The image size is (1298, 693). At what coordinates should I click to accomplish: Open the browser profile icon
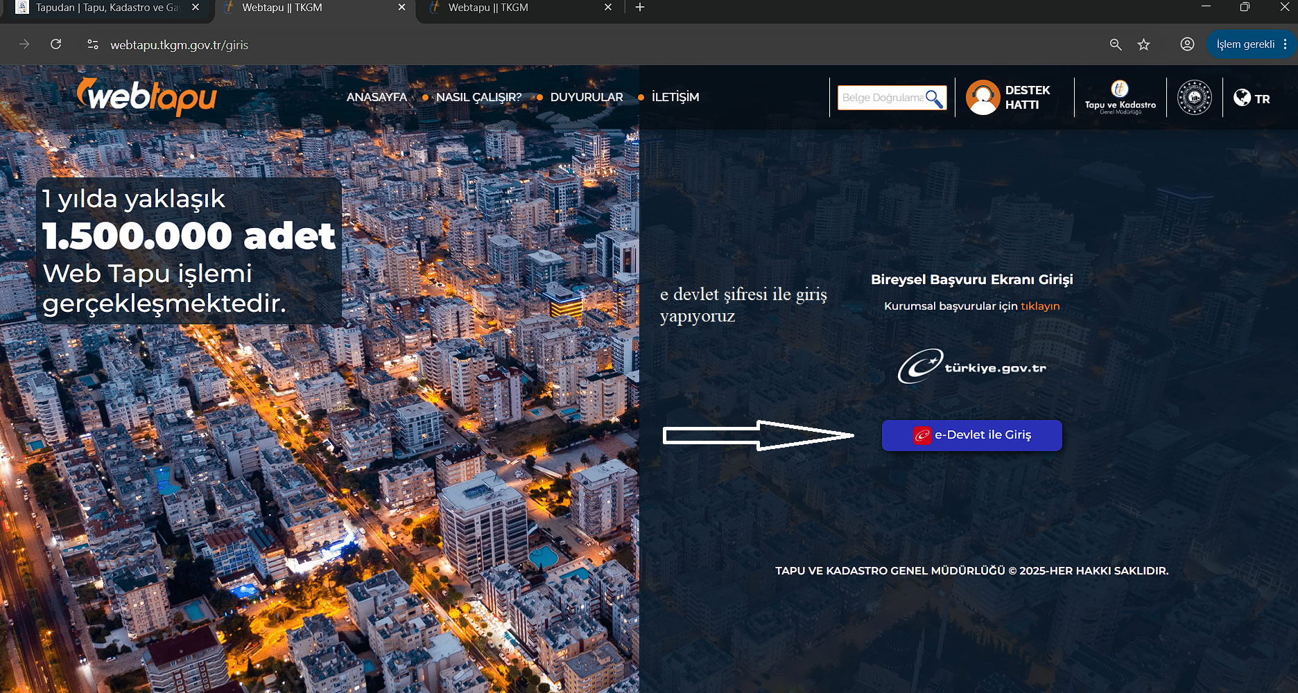pos(1187,44)
